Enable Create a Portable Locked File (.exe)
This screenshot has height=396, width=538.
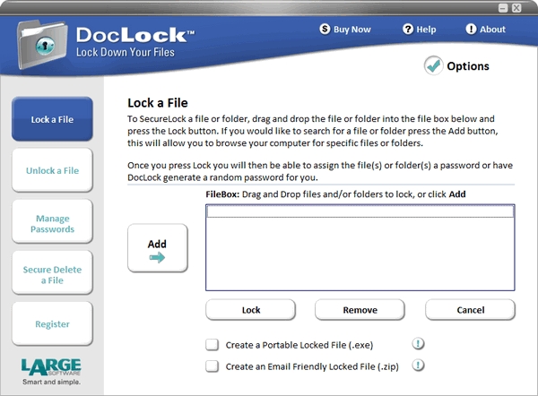click(212, 345)
